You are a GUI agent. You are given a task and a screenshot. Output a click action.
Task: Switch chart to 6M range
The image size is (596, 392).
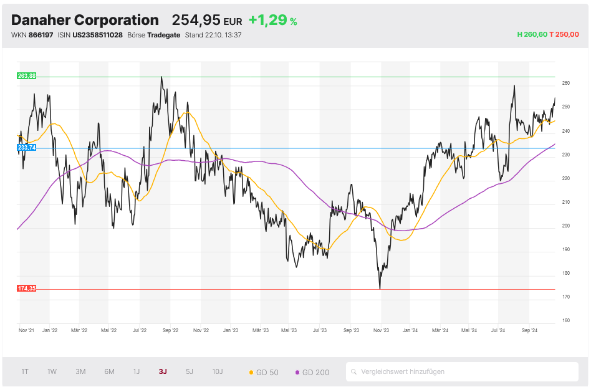110,371
